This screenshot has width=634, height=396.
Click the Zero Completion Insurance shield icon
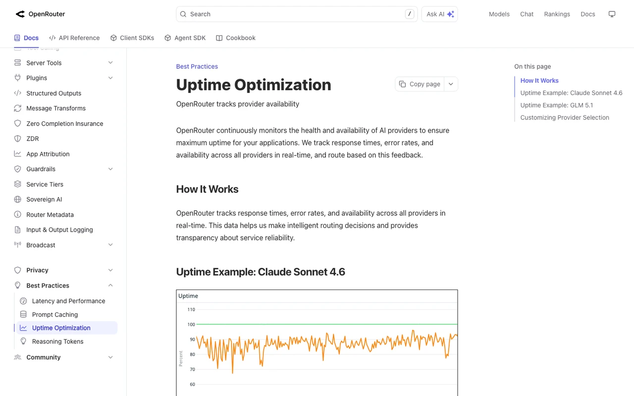point(18,123)
